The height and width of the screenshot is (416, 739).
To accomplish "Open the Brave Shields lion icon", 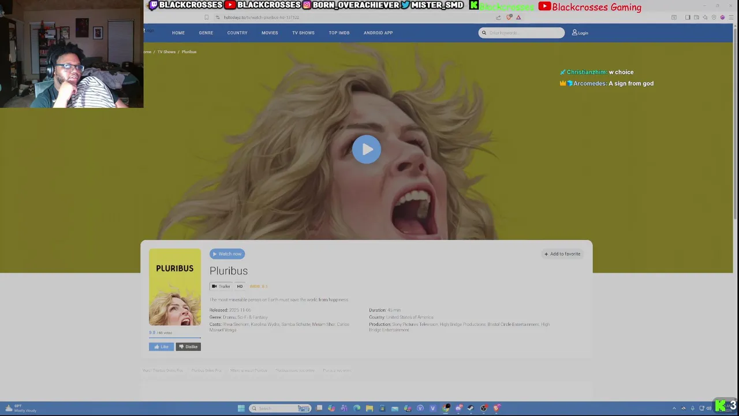I will (x=509, y=17).
